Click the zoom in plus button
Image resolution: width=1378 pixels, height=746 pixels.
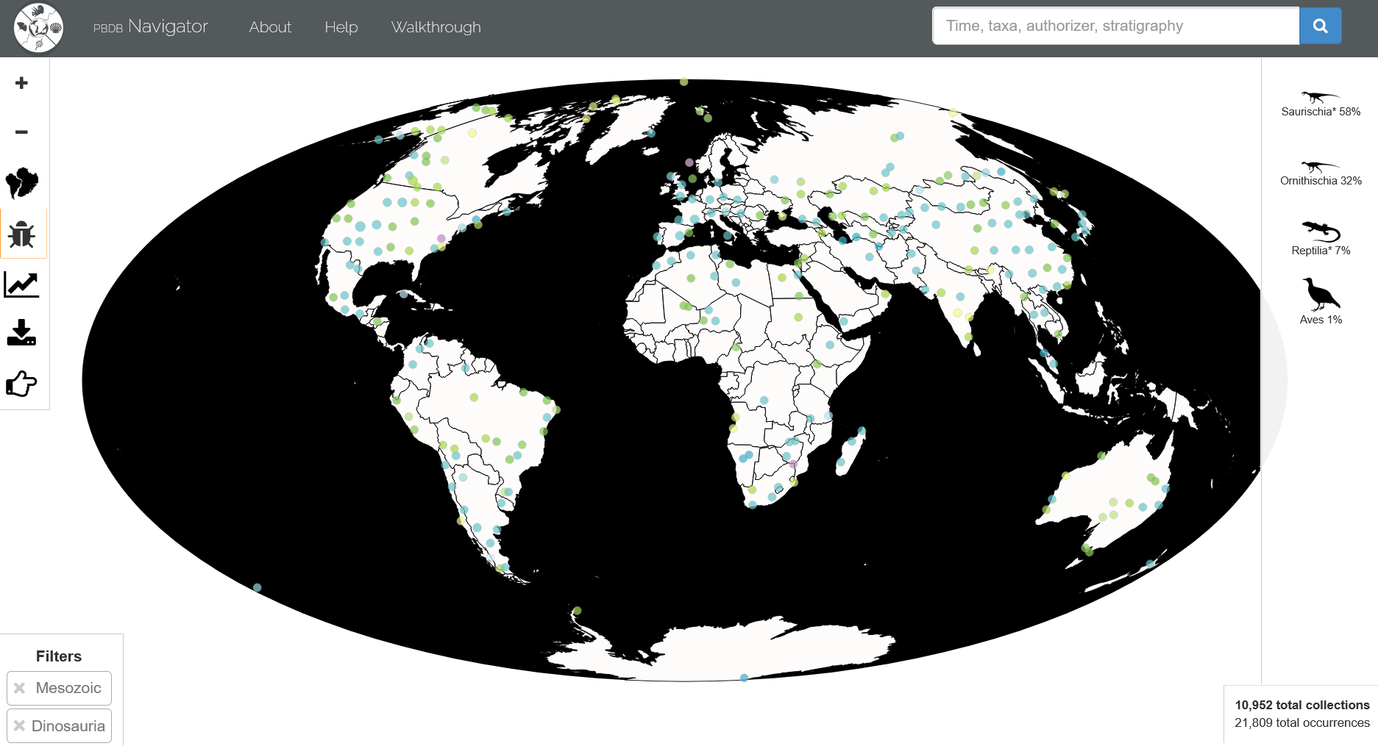pos(21,83)
